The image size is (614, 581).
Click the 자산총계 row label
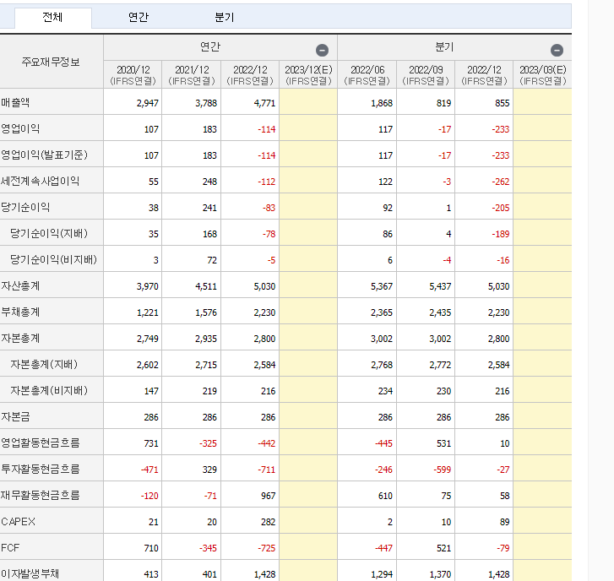tap(20, 286)
